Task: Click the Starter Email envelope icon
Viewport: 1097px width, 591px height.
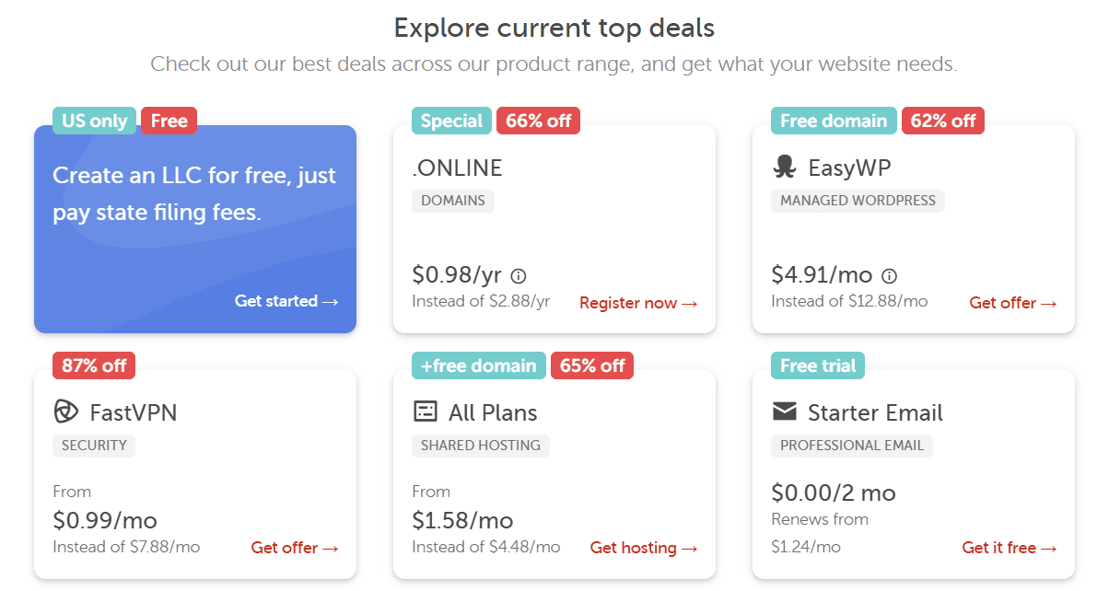Action: 785,411
